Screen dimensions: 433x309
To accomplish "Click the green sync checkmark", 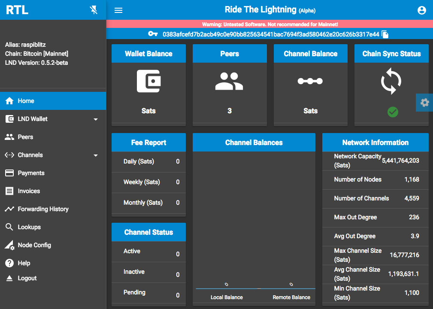I will pos(393,112).
